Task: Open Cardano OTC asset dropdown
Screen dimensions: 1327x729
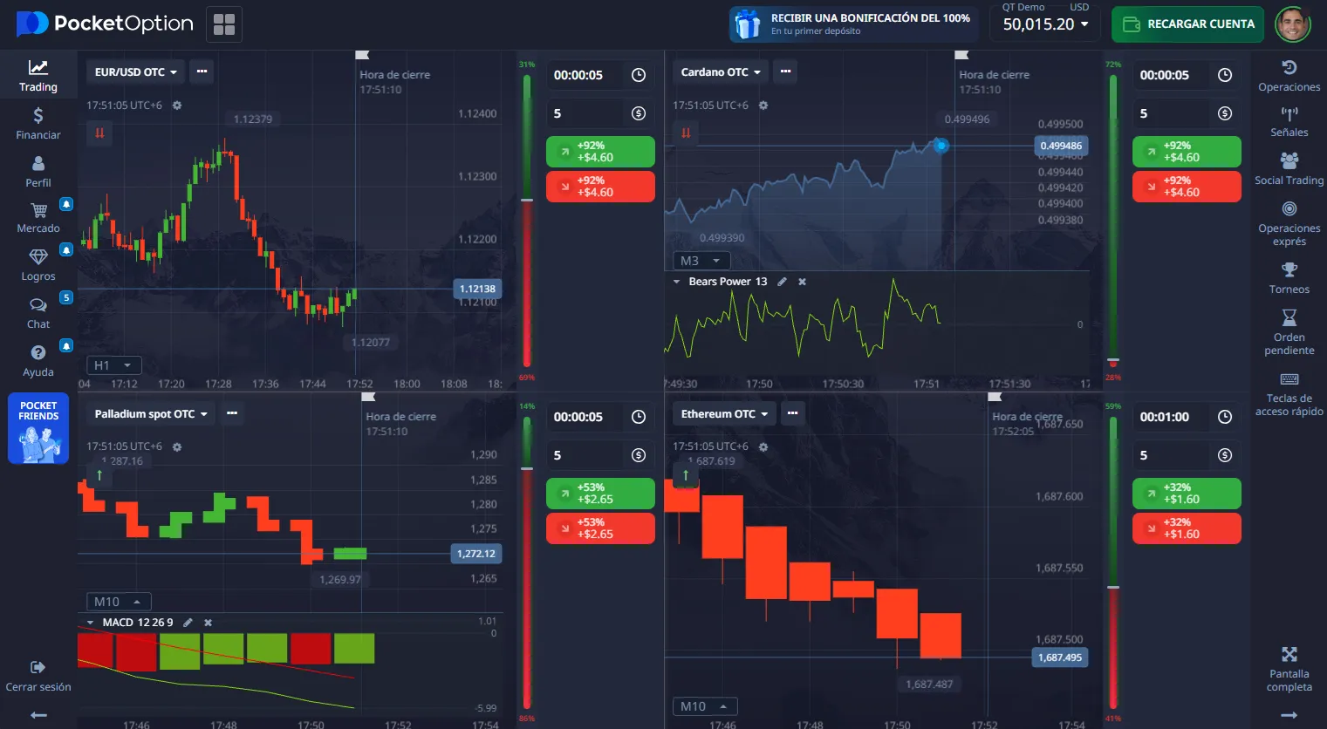Action: pos(720,72)
